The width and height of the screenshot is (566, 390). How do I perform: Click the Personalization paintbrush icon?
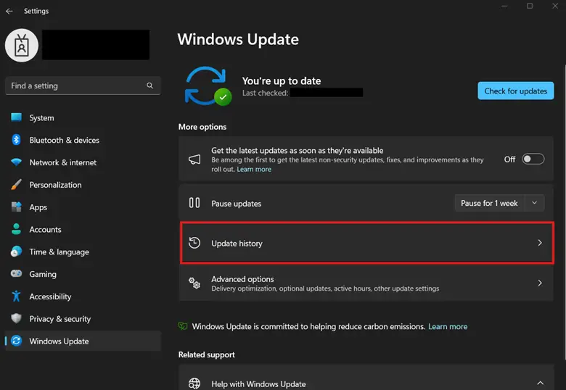point(16,185)
